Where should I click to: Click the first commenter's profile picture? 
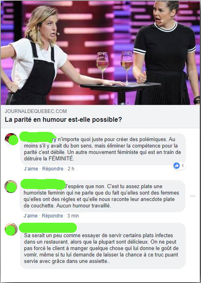pyautogui.click(x=11, y=139)
